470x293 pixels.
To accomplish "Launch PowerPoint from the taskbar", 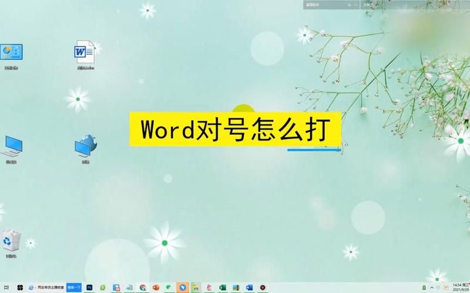I will 156,288.
